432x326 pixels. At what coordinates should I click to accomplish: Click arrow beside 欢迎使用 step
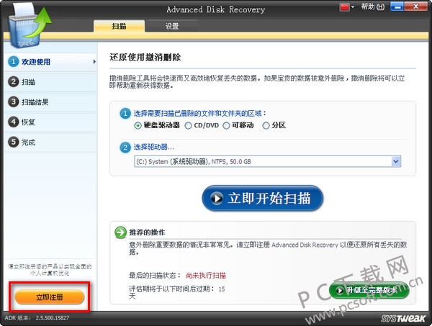(94, 62)
